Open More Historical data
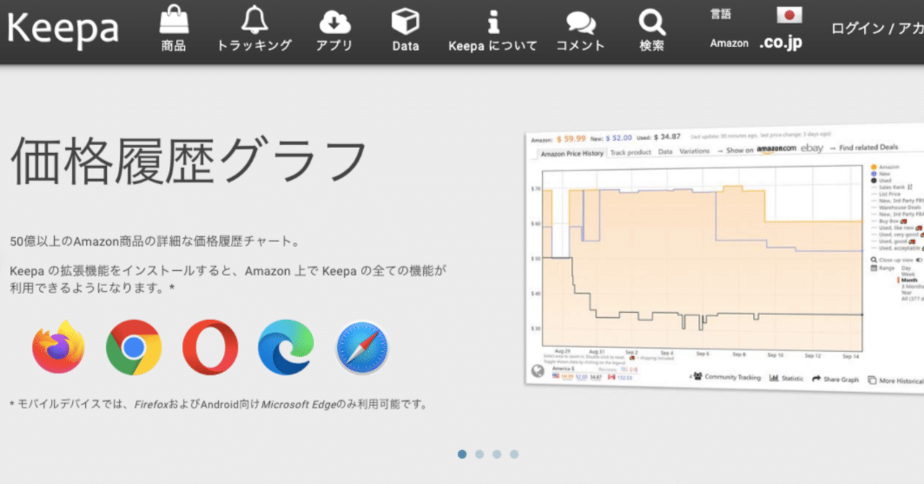The image size is (924, 484). (896, 381)
